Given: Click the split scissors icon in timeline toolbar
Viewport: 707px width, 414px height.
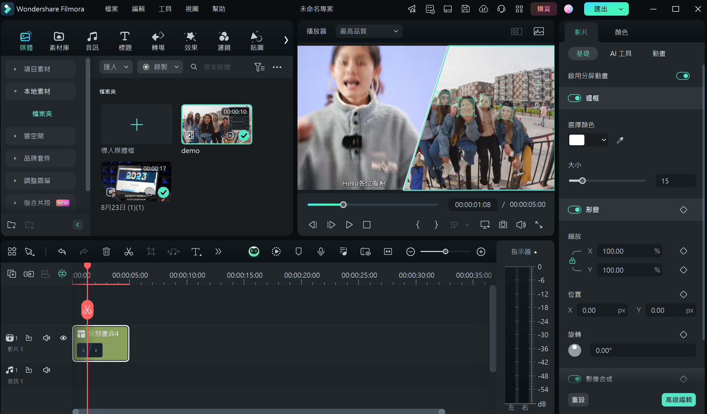Looking at the screenshot, I should 128,252.
